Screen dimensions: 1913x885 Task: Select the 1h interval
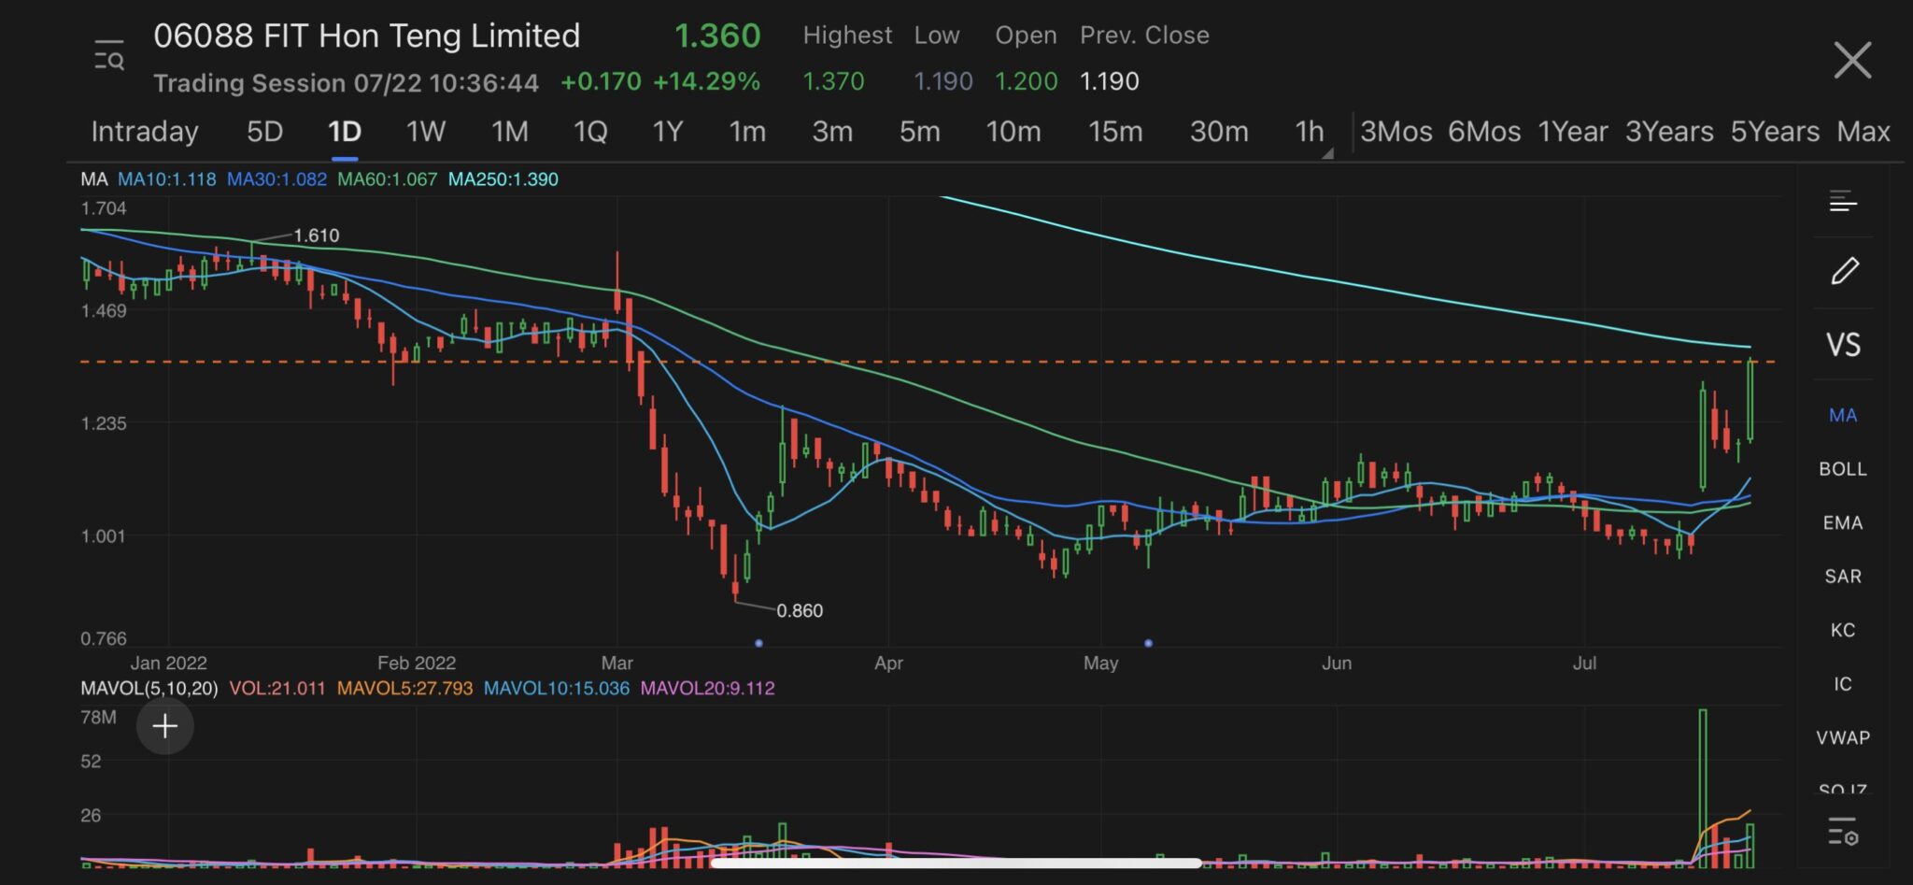[1309, 132]
